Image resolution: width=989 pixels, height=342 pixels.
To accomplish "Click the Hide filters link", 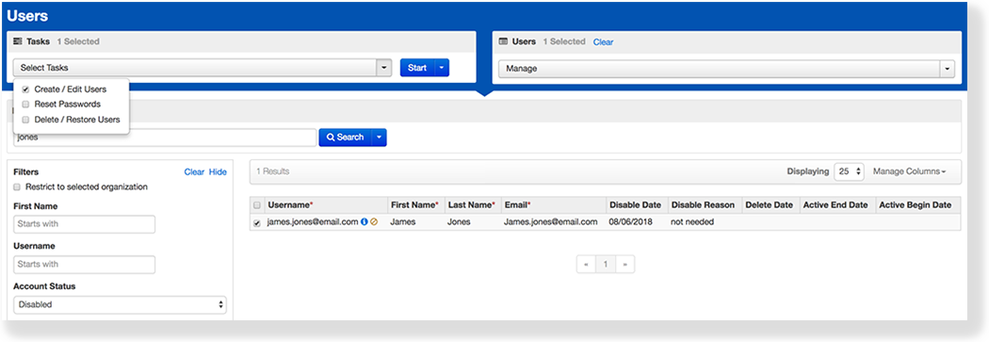I will click(219, 172).
